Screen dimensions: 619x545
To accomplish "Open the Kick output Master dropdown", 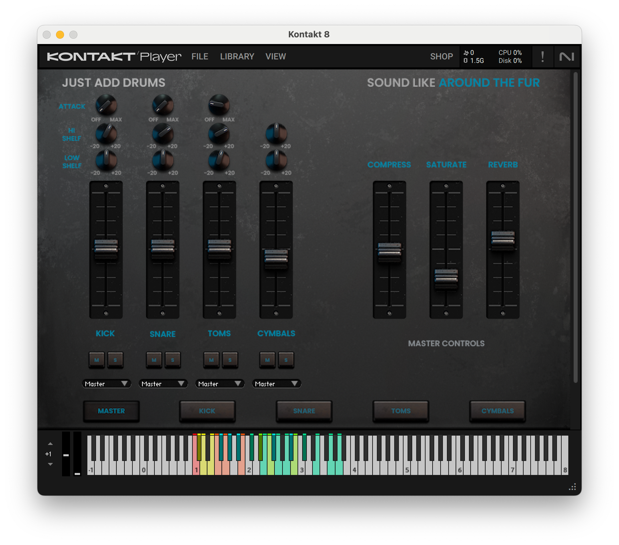I will 106,384.
